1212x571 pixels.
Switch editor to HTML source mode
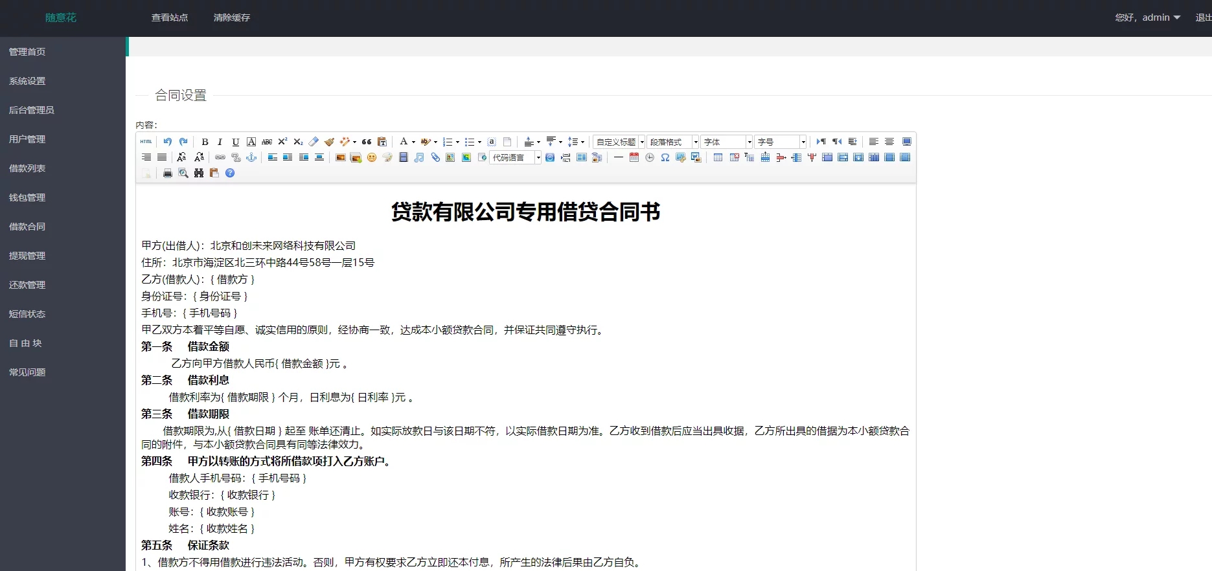146,142
